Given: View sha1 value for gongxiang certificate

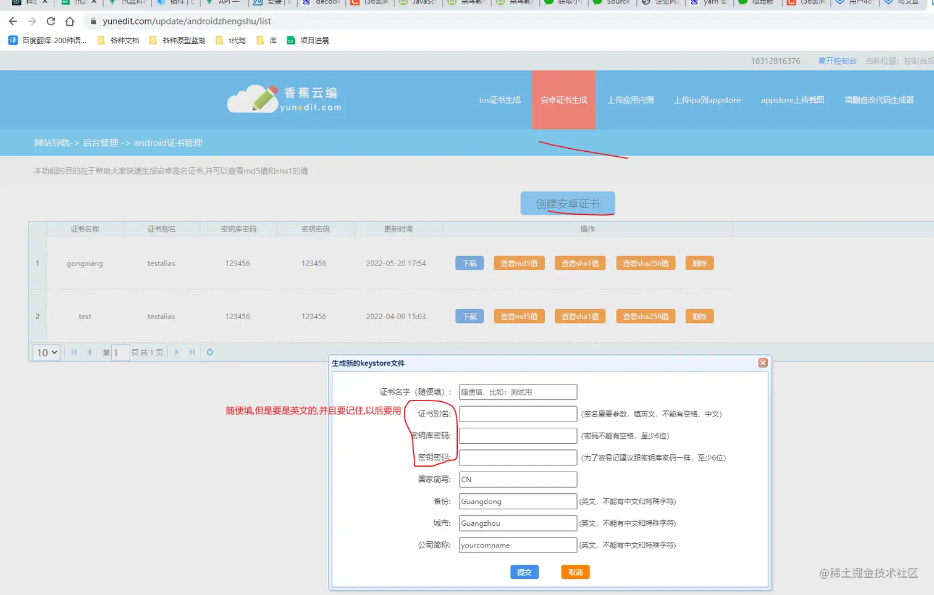Looking at the screenshot, I should pyautogui.click(x=580, y=264).
